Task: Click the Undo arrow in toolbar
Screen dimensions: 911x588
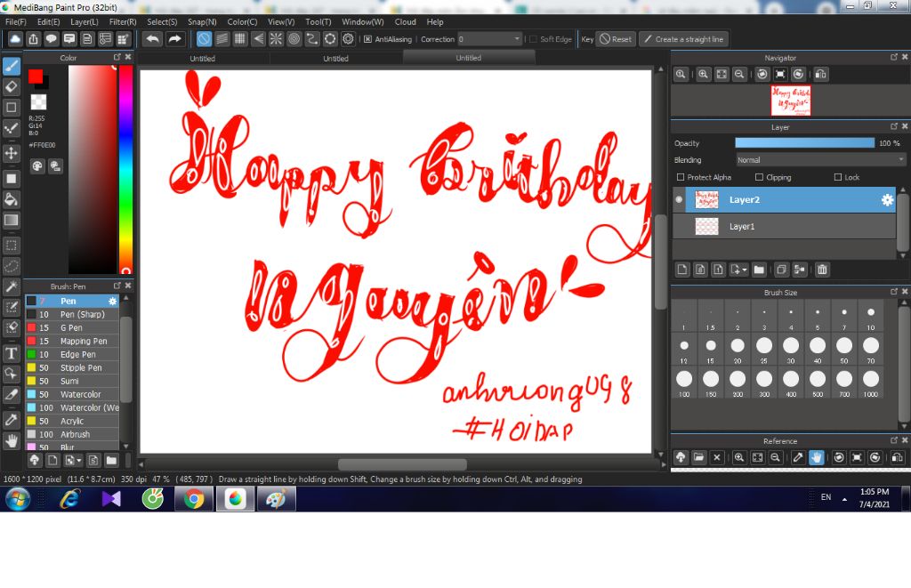Action: click(x=152, y=39)
